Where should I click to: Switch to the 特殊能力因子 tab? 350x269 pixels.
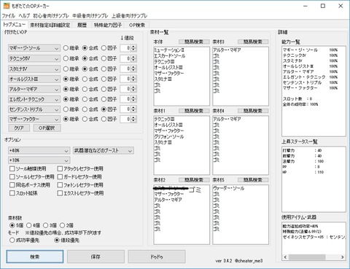108,25
